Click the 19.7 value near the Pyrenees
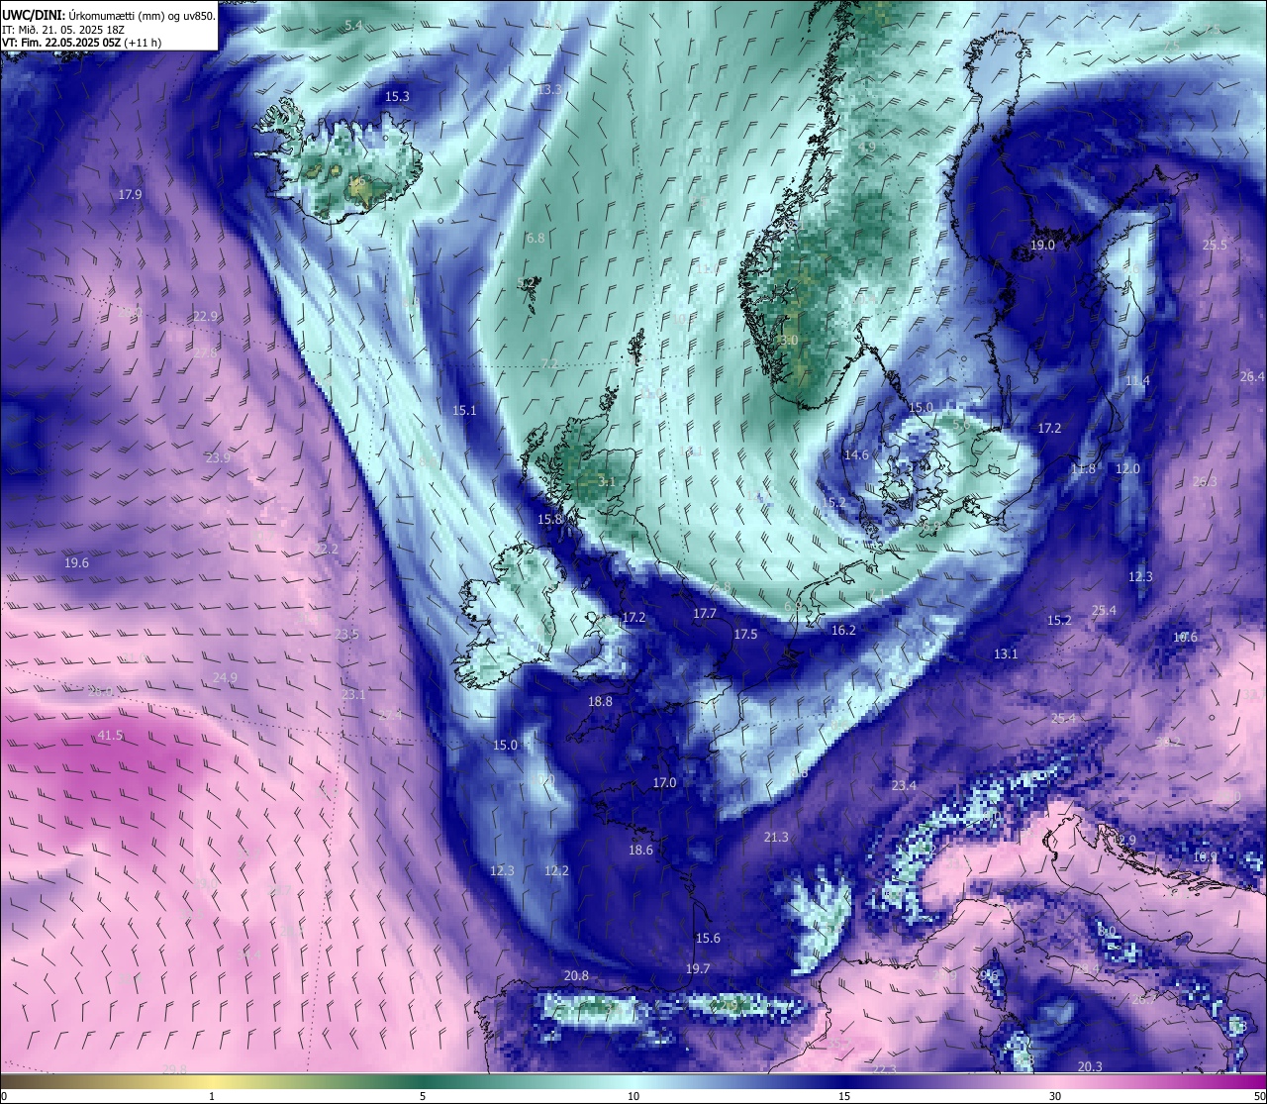Image resolution: width=1267 pixels, height=1104 pixels. click(x=698, y=969)
